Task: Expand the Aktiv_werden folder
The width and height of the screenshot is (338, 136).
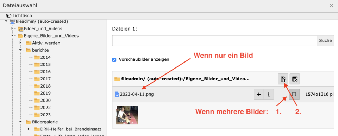Action: 20,43
